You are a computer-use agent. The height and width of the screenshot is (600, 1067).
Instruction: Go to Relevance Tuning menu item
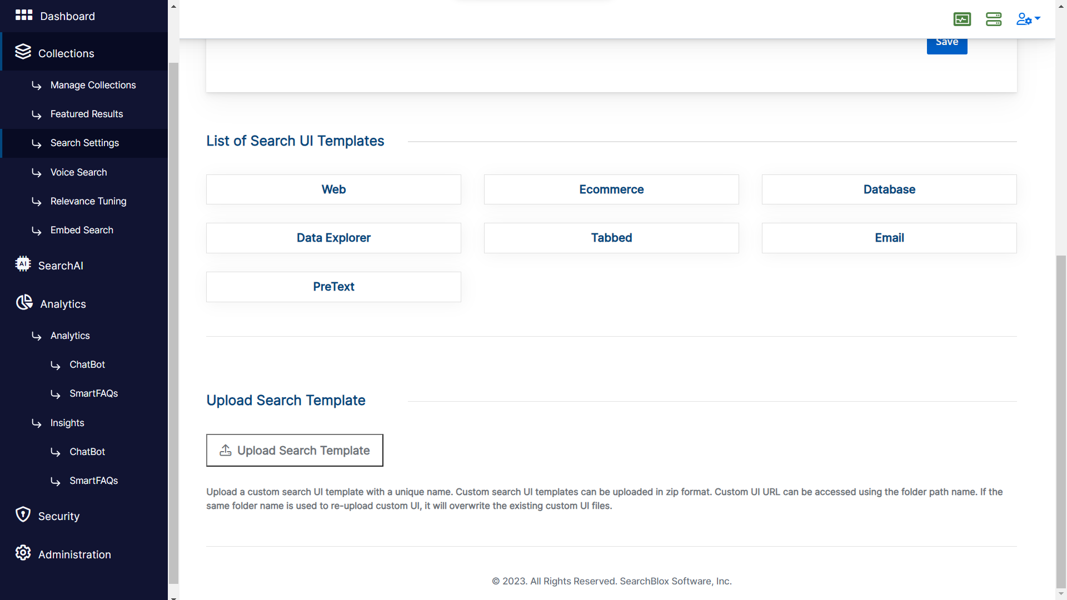(88, 201)
